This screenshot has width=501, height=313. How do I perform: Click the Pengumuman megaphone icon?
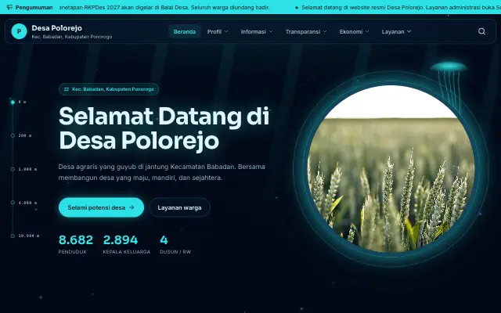click(x=9, y=7)
